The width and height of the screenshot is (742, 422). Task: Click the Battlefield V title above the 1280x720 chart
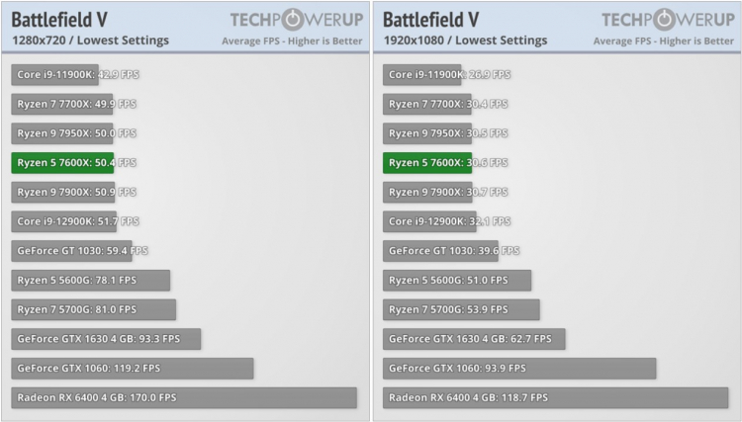tap(59, 19)
